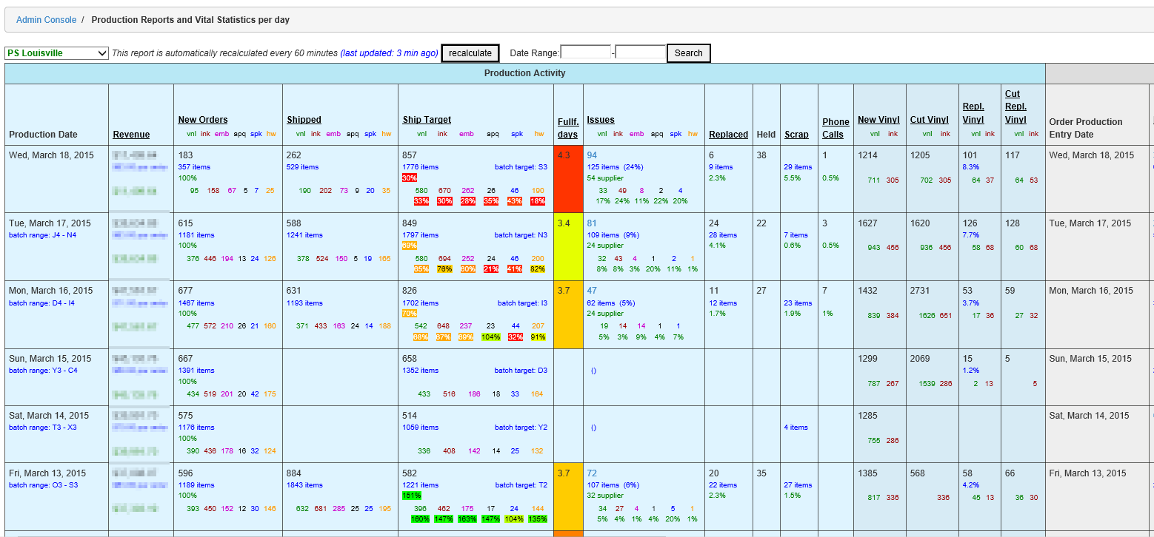Click the Cut Vinyl column header
1154x537 pixels.
pyautogui.click(x=929, y=120)
